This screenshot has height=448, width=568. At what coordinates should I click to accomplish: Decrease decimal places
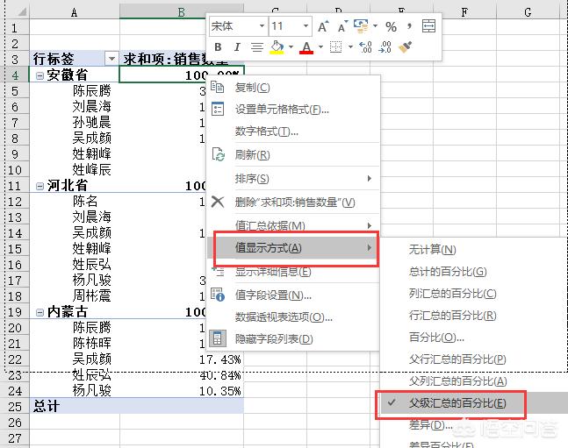pos(385,47)
